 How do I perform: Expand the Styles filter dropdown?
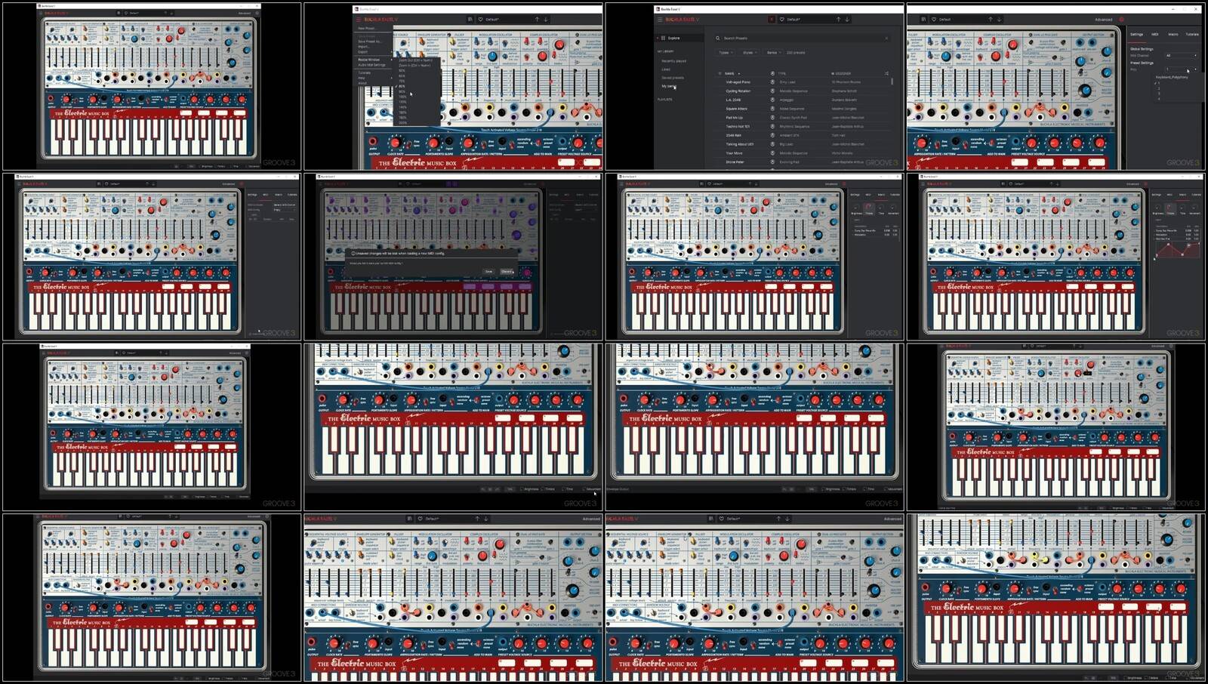coord(749,53)
